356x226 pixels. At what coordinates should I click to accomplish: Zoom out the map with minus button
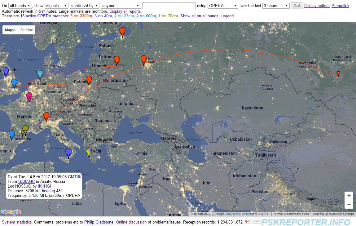pos(349,204)
